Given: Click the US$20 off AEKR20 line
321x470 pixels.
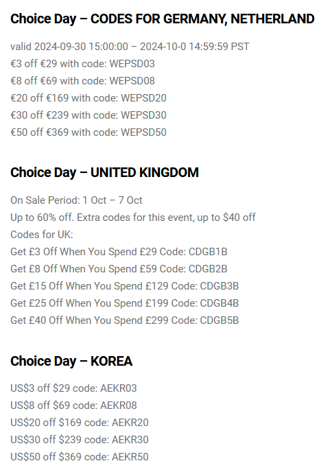Looking at the screenshot, I should coord(80,423).
